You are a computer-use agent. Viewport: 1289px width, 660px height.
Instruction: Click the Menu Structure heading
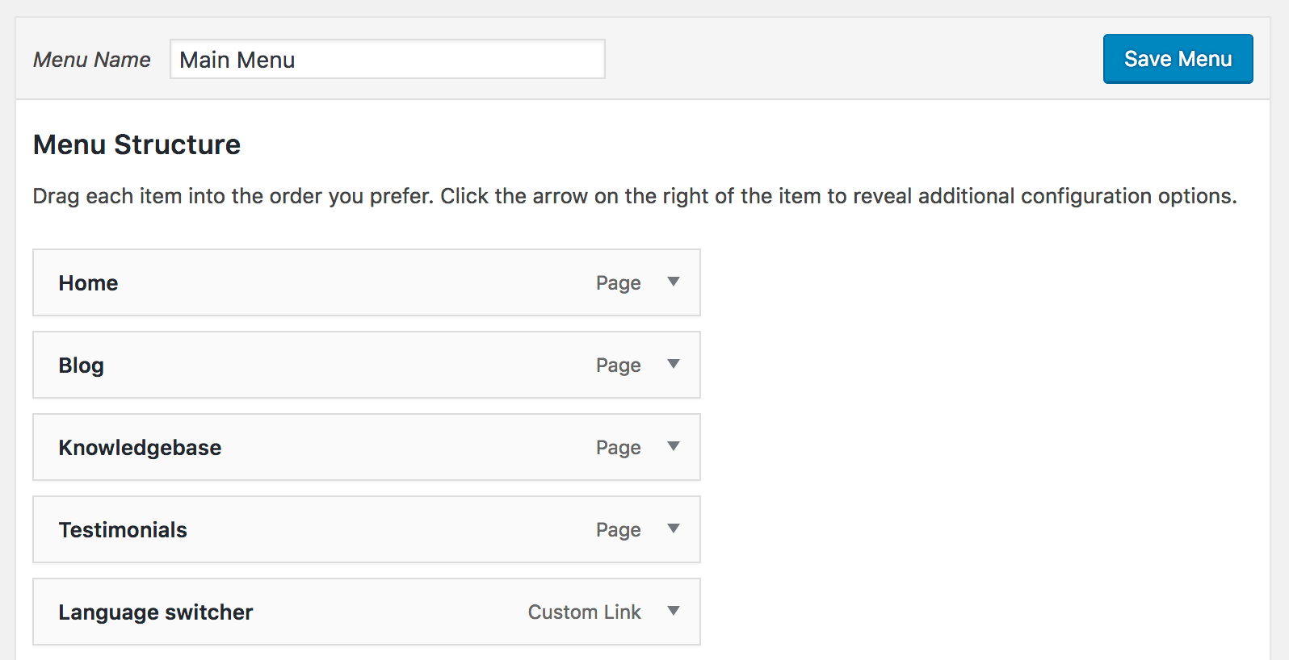tap(136, 144)
